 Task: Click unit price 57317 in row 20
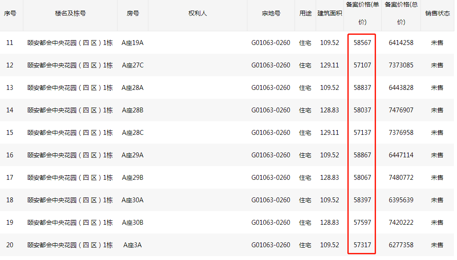click(362, 245)
